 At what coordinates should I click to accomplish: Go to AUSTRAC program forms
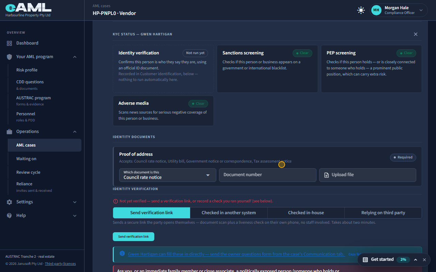point(45,101)
